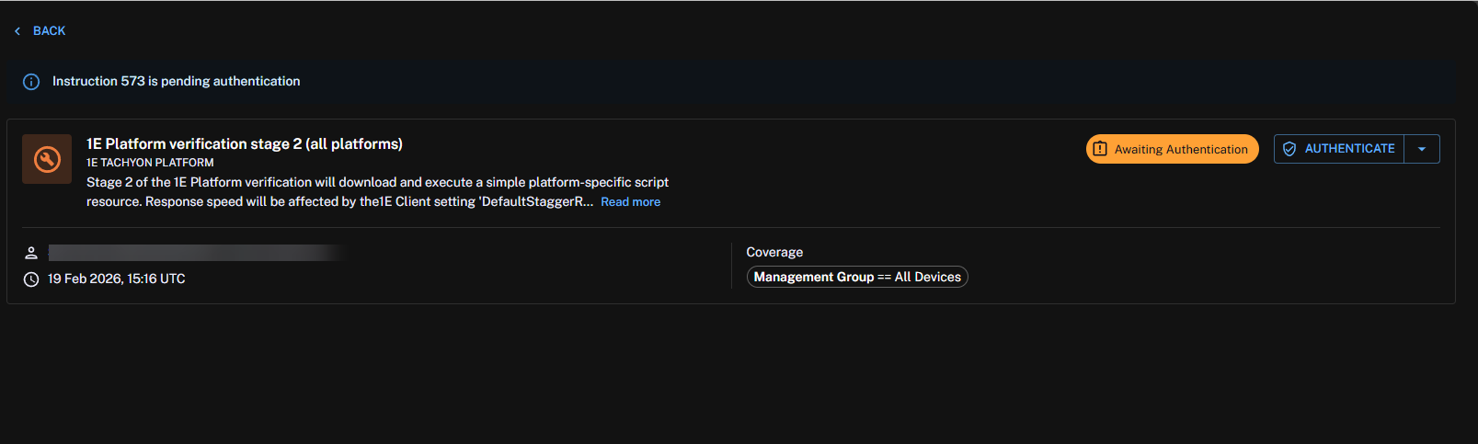Click the '19 Feb 2026, 15:16 UTC' timestamp

pos(117,279)
